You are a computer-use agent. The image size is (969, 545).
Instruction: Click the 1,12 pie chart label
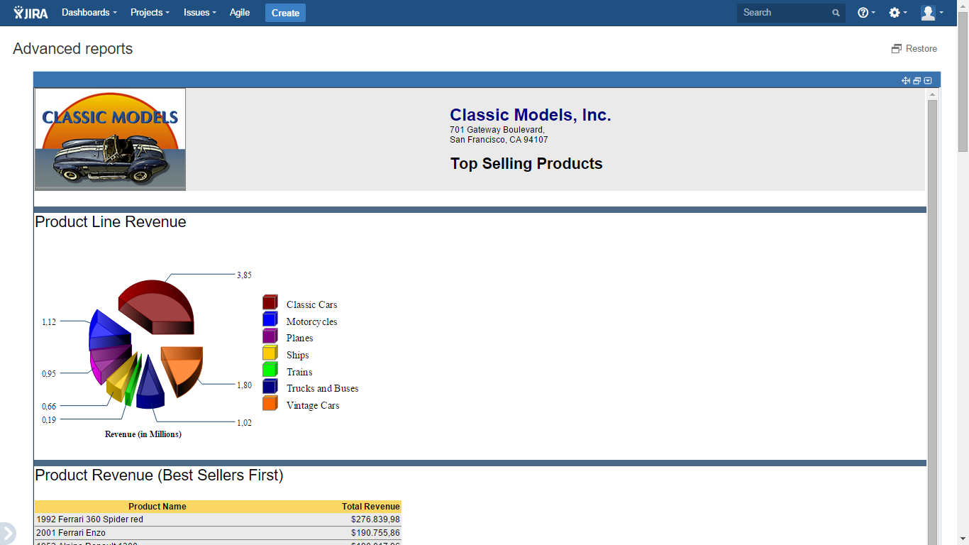coord(49,322)
